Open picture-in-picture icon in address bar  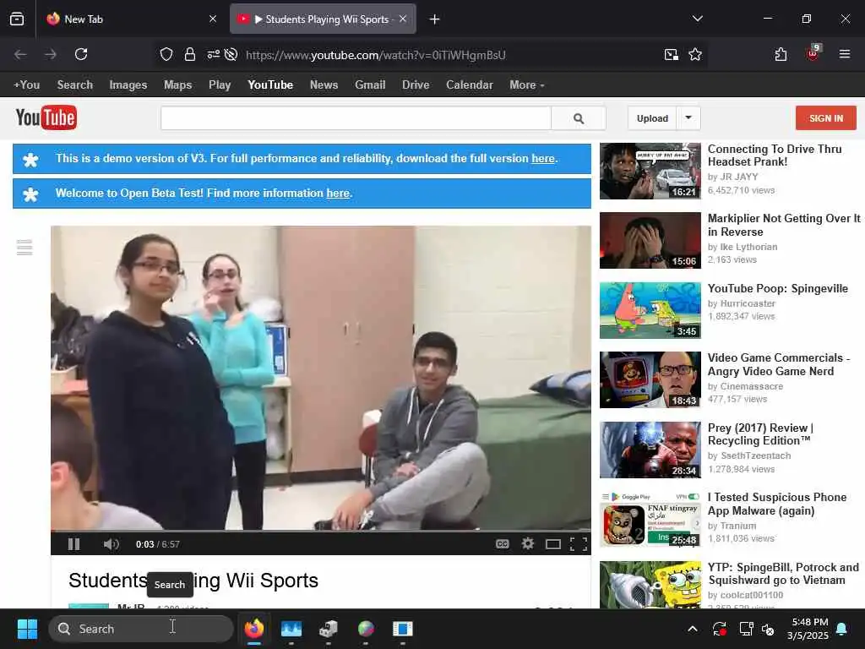point(672,54)
